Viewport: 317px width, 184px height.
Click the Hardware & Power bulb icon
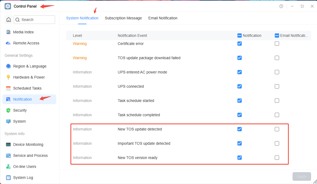pos(8,77)
